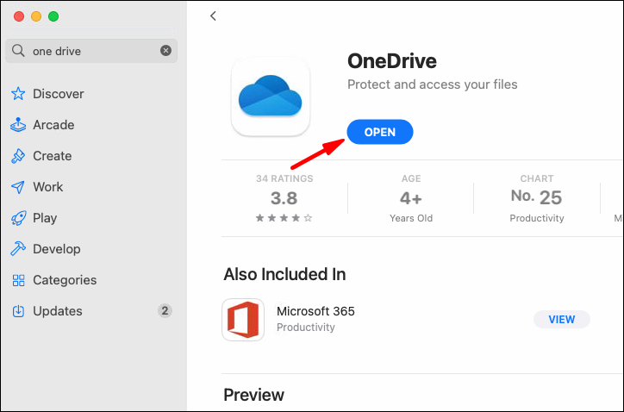Click the Categories grid icon

pyautogui.click(x=18, y=280)
